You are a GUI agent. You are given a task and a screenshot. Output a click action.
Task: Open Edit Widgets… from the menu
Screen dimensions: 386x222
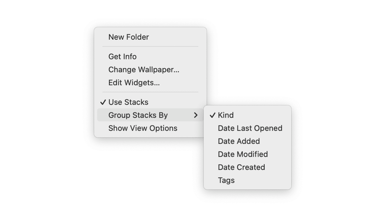tap(134, 83)
